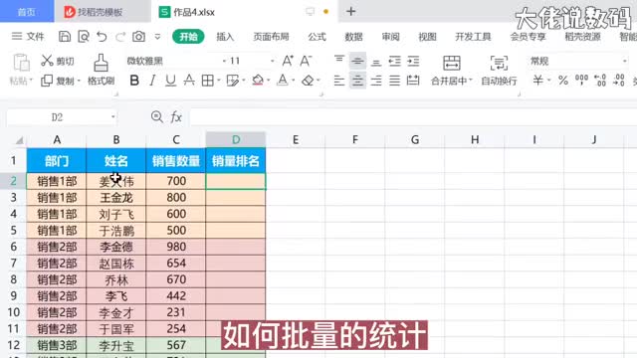Viewport: 637px width, 358px height.
Task: Align text left
Action: [339, 81]
